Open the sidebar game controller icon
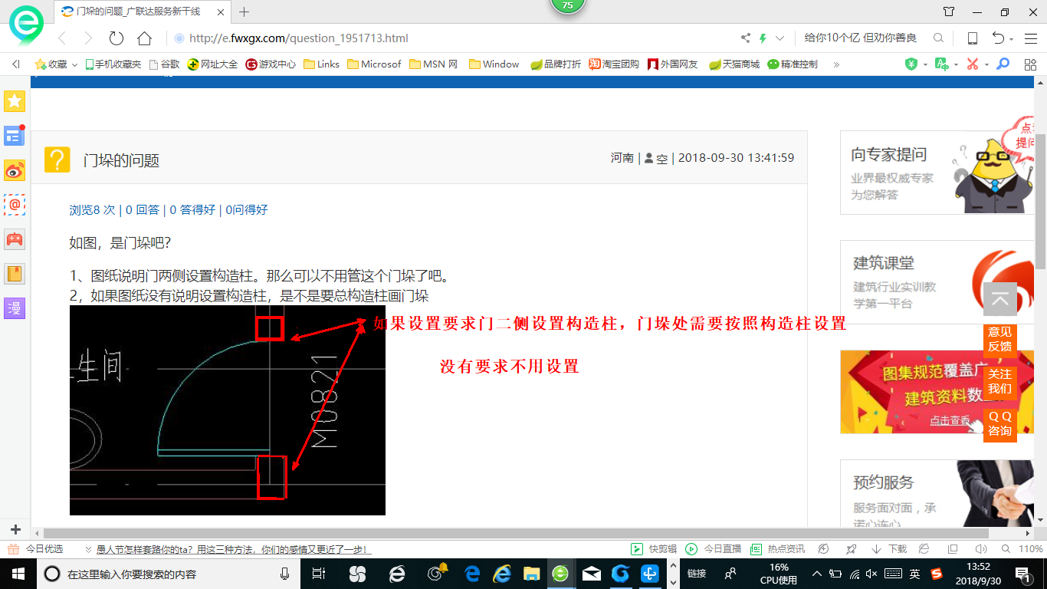 coord(15,239)
